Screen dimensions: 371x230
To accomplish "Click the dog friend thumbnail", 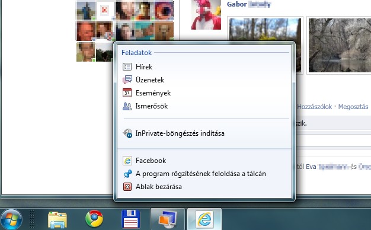I will (x=164, y=31).
